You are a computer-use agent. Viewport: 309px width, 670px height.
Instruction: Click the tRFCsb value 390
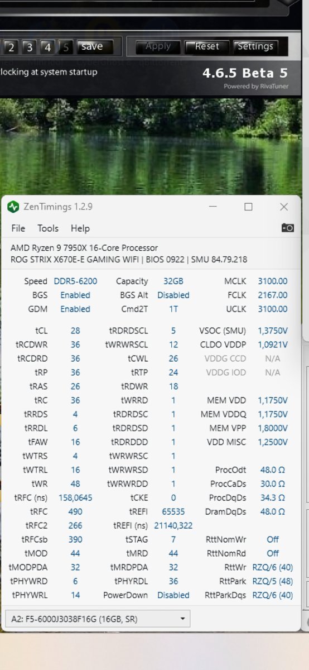click(x=75, y=539)
